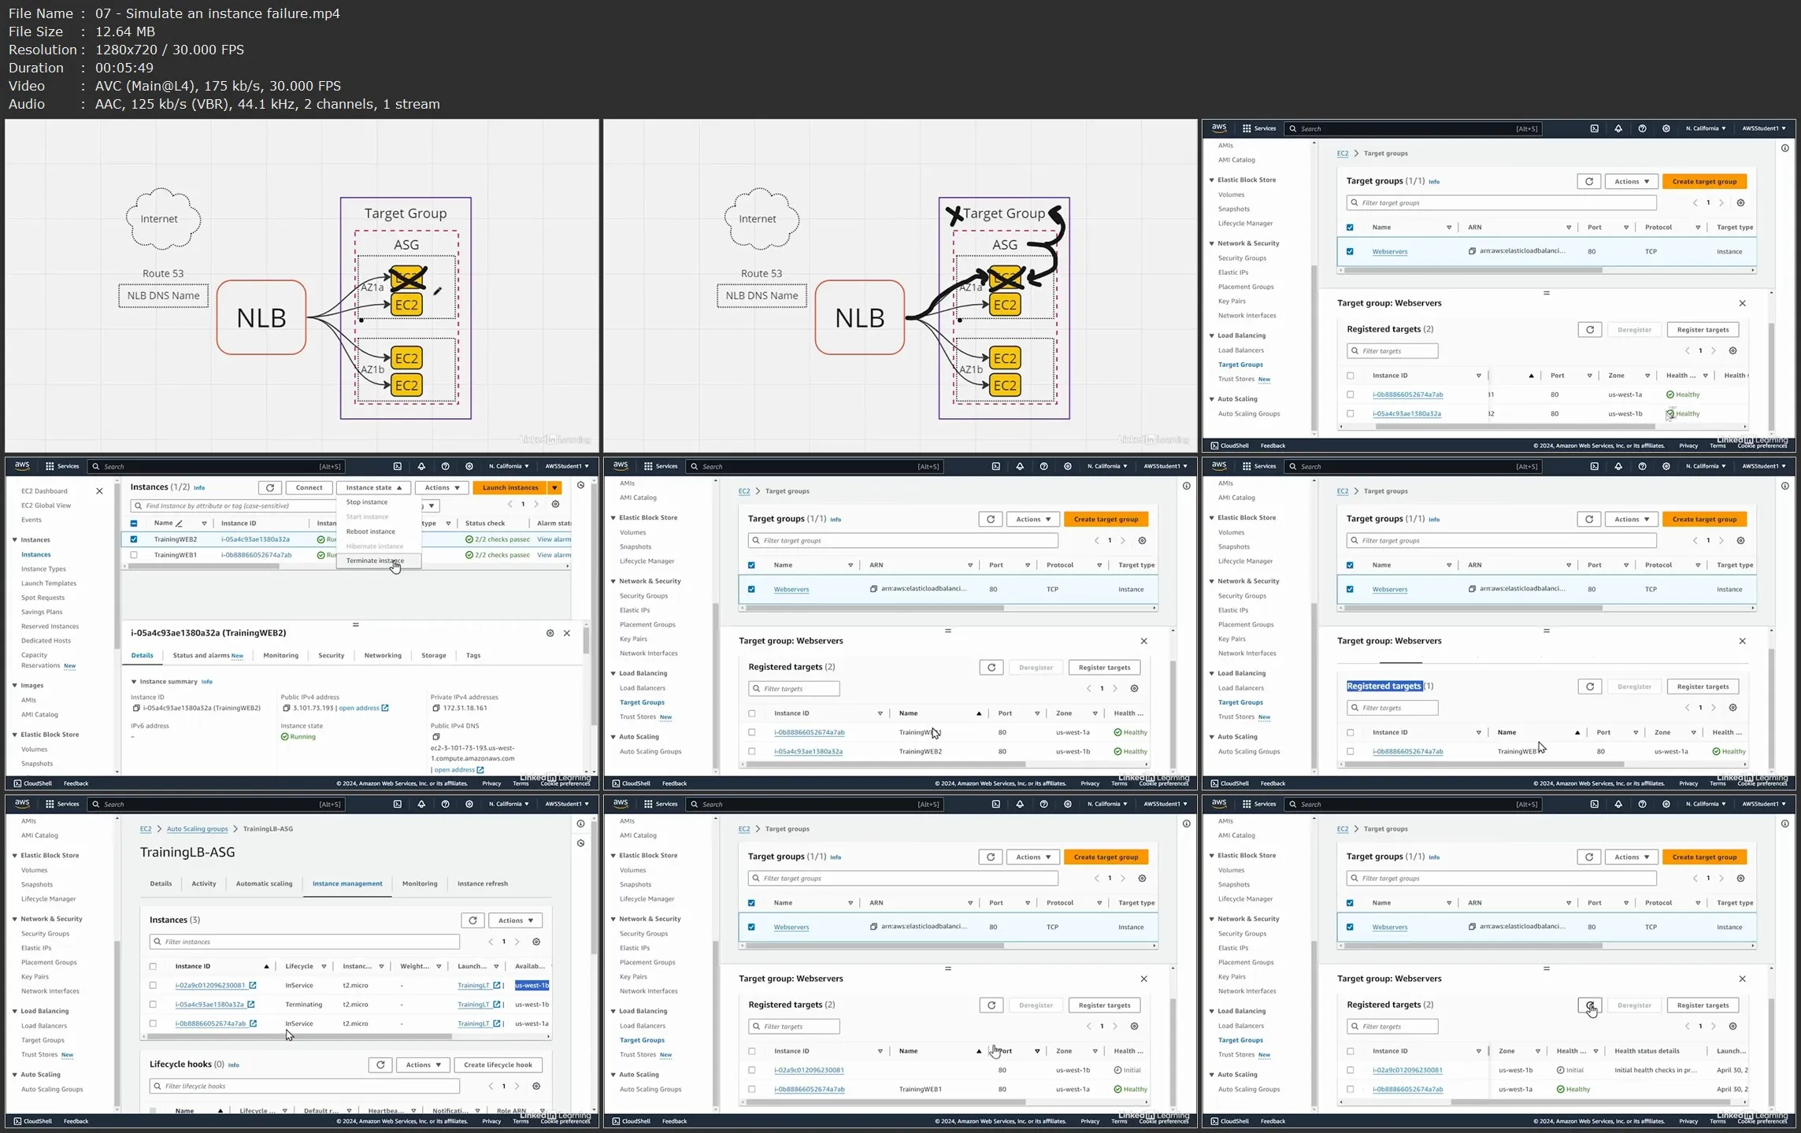This screenshot has width=1801, height=1133.
Task: Open external-link icon next to i-02a9c012096230081 in TrainingLB-ASG
Action: (x=253, y=985)
